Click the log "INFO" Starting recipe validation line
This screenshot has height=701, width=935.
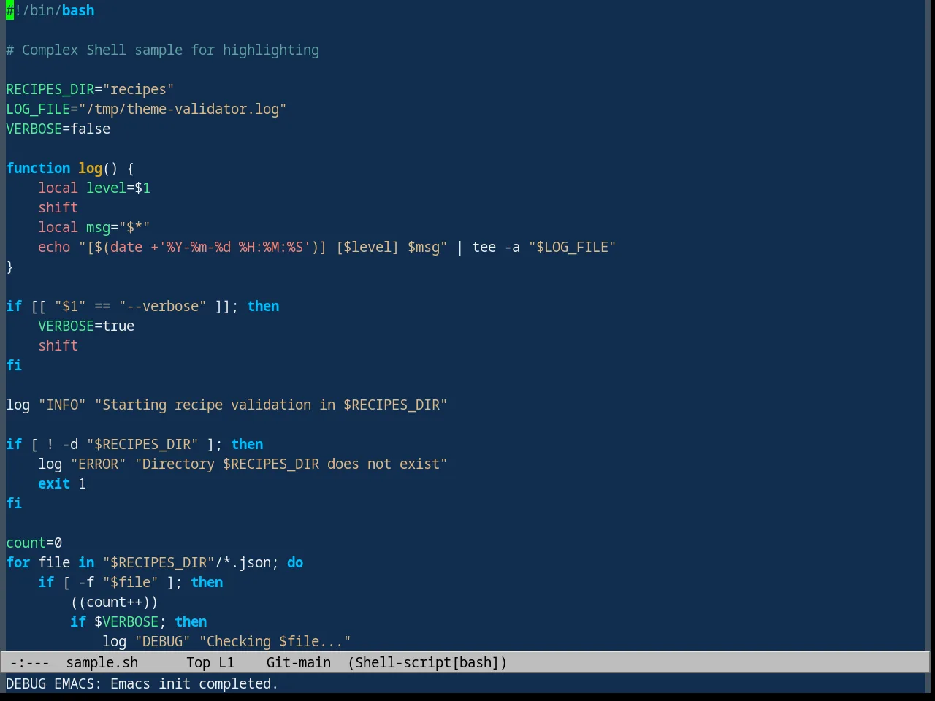pos(226,405)
